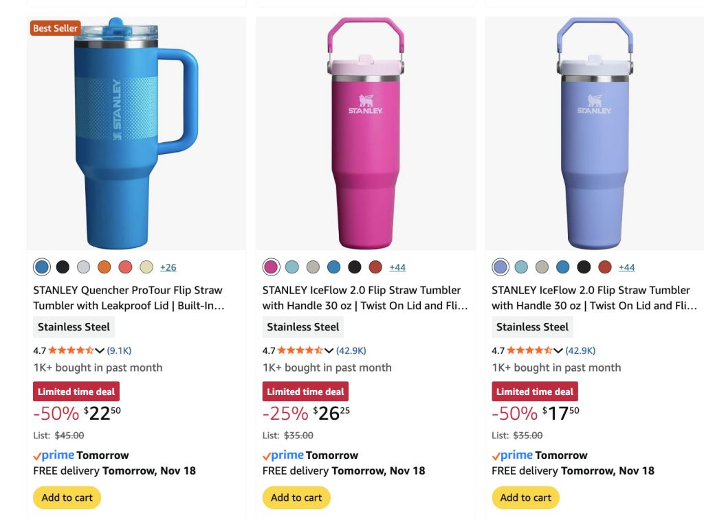The height and width of the screenshot is (518, 704).
Task: Show the +26 more Quencher colors
Action: pos(168,267)
